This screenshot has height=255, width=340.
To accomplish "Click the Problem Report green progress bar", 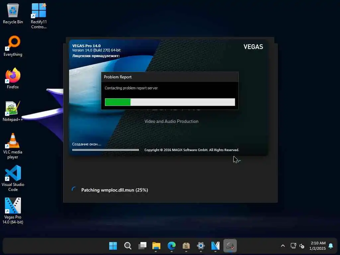I will 170,102.
